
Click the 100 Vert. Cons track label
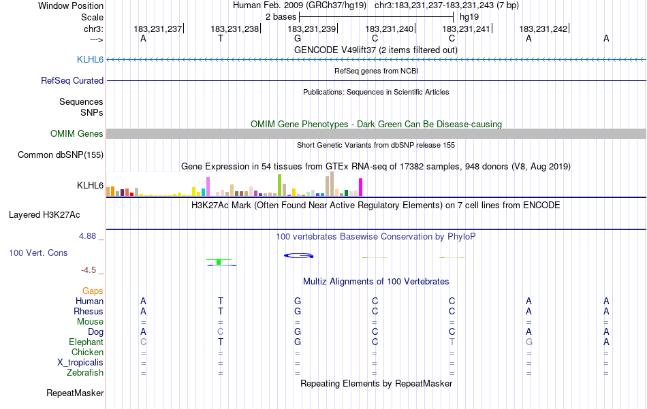click(x=38, y=252)
